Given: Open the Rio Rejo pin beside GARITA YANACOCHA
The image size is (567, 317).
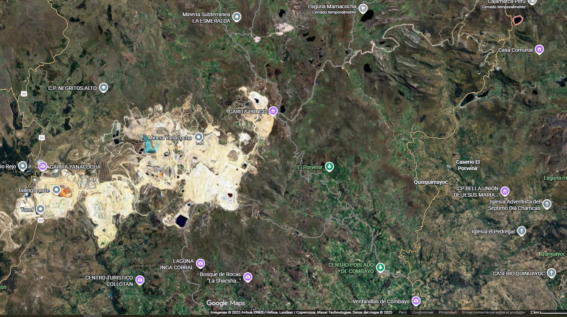Looking at the screenshot, I should tap(23, 166).
